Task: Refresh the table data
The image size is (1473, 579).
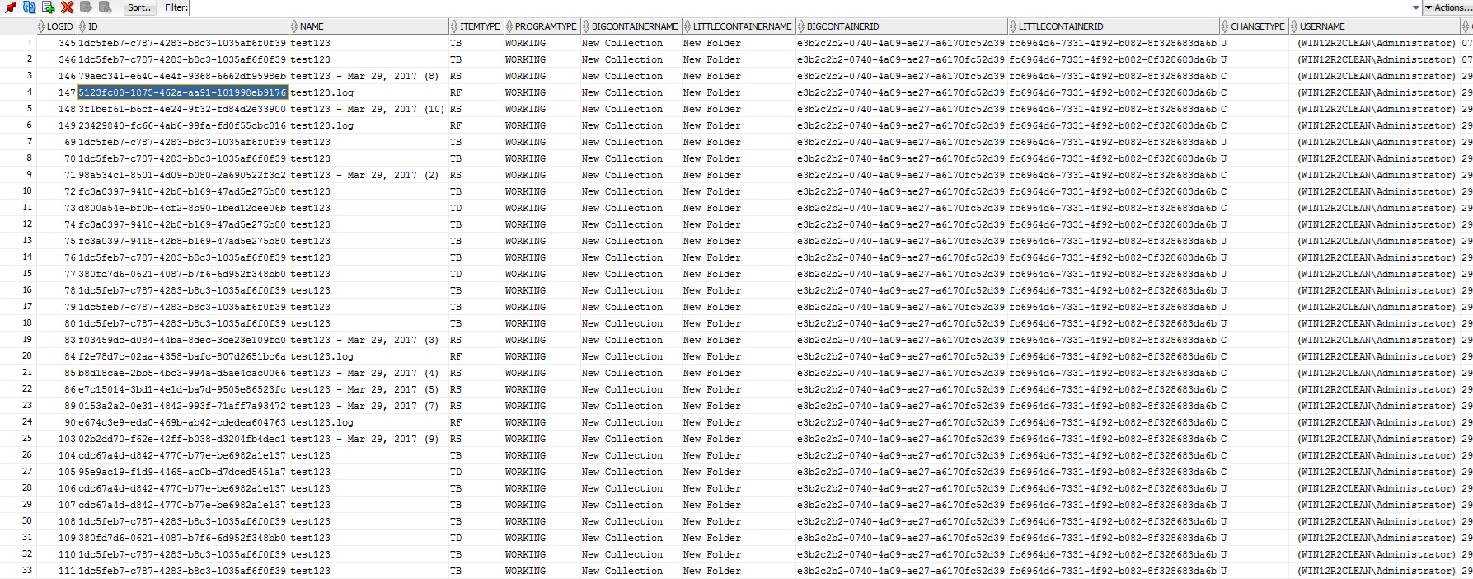Action: click(30, 7)
